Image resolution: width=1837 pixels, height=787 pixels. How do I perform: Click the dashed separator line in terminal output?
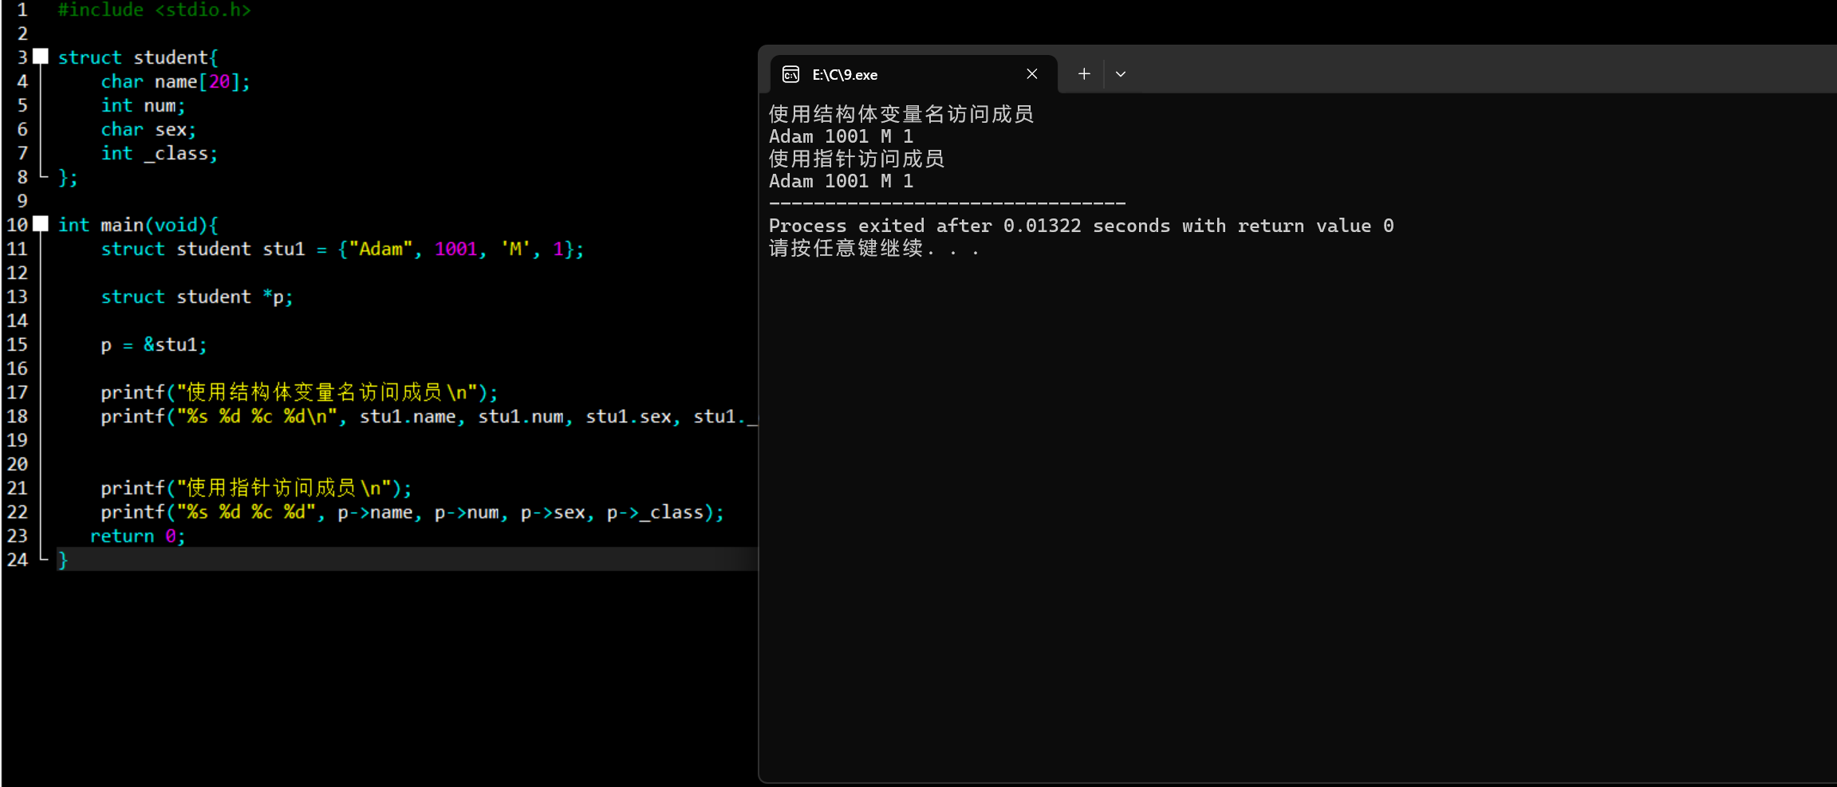coord(945,203)
